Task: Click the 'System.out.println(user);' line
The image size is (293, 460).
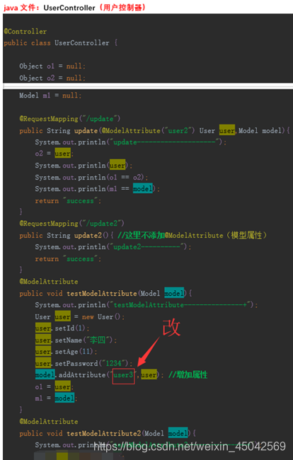Action: (x=84, y=166)
